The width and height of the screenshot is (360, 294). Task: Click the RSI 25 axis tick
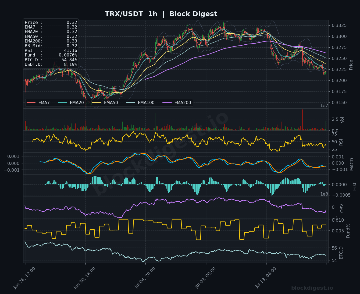pos(334,150)
